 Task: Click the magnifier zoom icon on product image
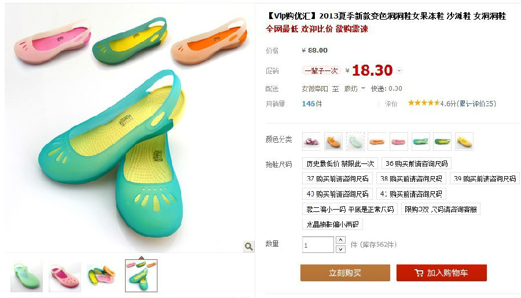(248, 246)
